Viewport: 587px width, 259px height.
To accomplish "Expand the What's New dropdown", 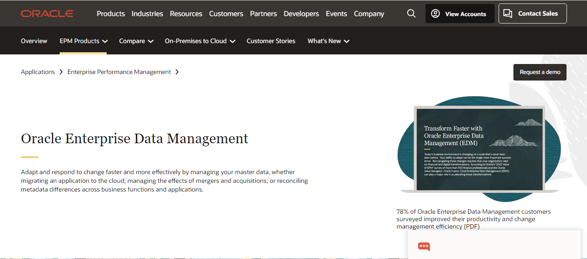I will coord(328,41).
